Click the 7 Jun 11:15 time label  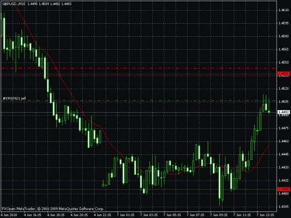tap(242, 215)
